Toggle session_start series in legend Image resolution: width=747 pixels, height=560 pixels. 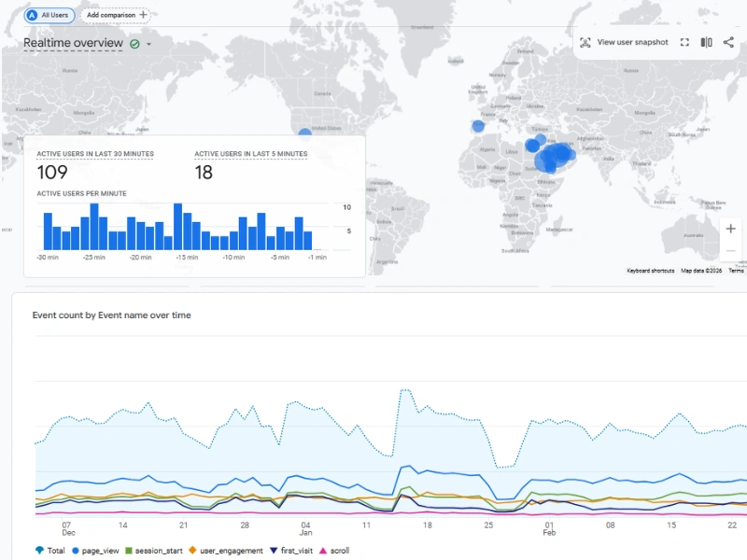pos(155,551)
